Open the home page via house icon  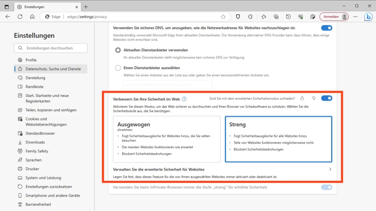coord(32,17)
